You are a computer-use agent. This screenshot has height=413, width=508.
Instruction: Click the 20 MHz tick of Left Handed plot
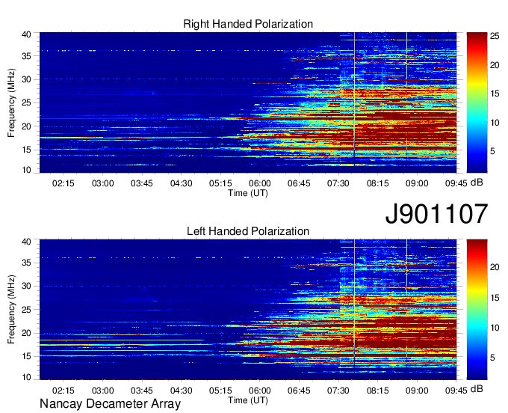(x=27, y=333)
